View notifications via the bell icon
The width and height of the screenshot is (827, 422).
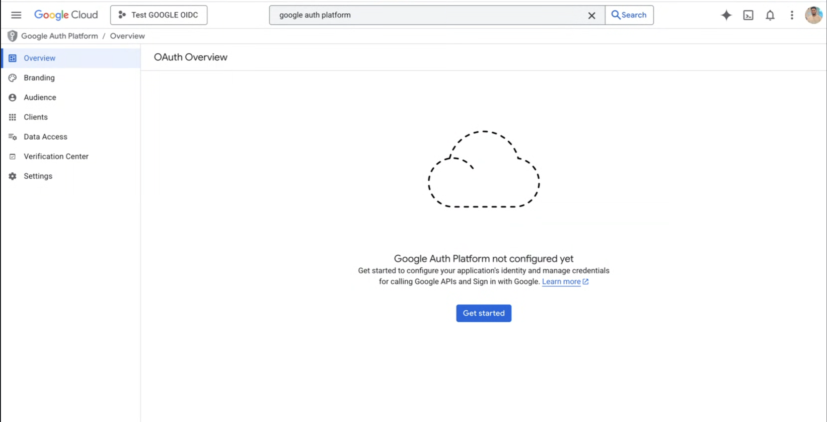click(770, 15)
